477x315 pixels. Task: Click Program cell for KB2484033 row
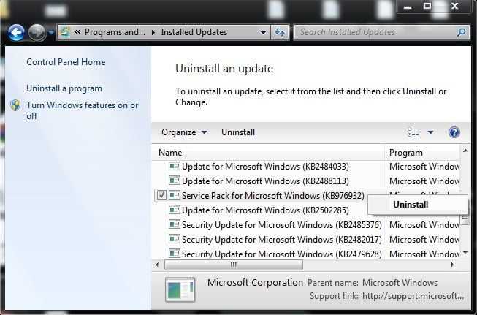pyautogui.click(x=424, y=167)
